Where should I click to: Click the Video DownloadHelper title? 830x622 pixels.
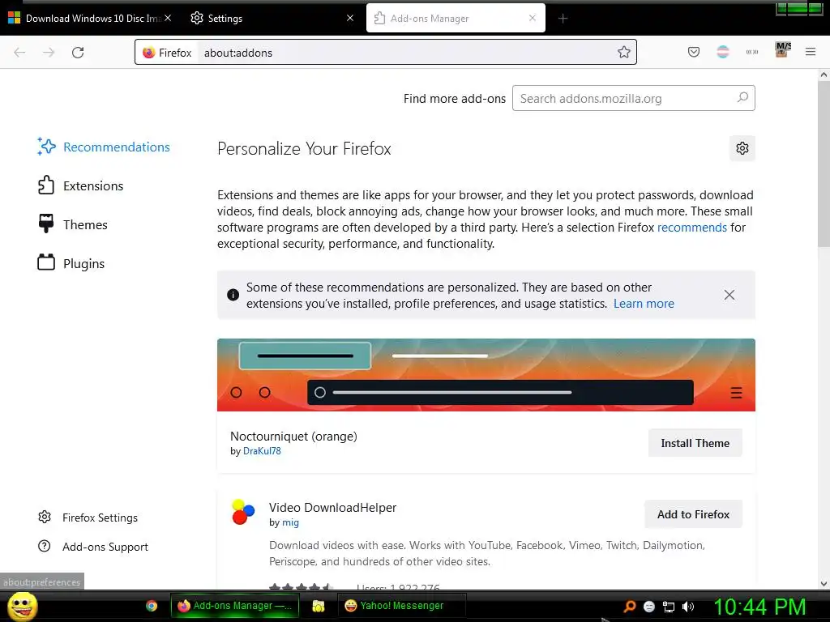(332, 507)
